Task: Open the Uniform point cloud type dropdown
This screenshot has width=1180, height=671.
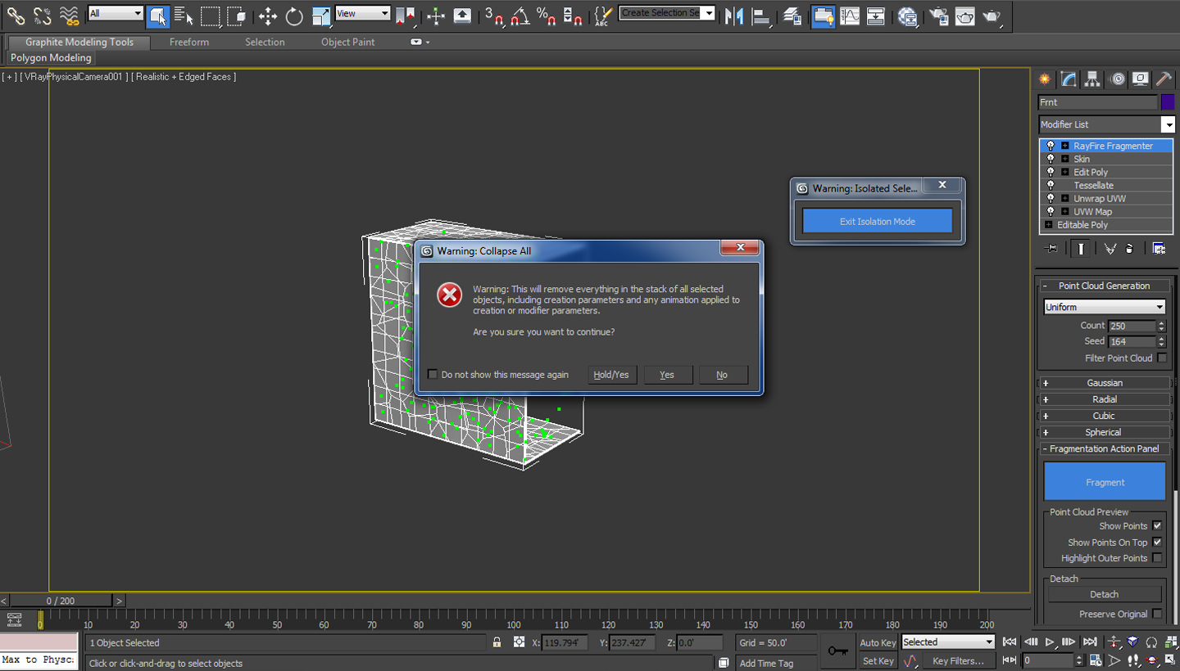Action: pyautogui.click(x=1104, y=307)
